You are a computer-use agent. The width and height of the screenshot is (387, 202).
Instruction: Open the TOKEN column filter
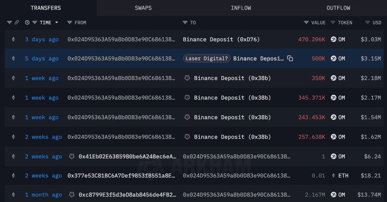click(x=333, y=22)
